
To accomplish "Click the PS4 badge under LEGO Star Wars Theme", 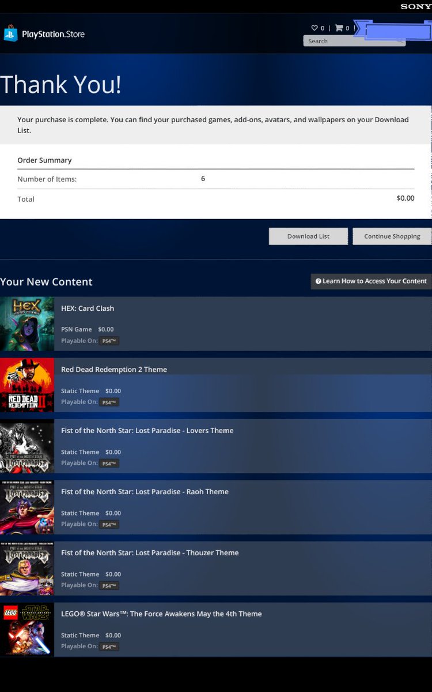I will pos(109,646).
